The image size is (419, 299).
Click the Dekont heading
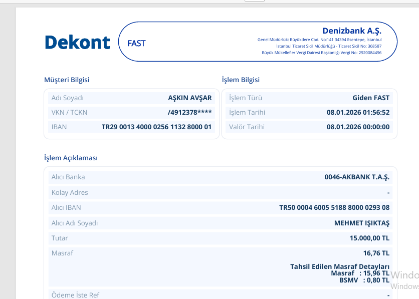77,43
